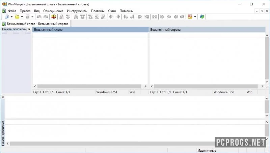
Task: Expand the New document dropdown arrow
Action: coord(11,17)
